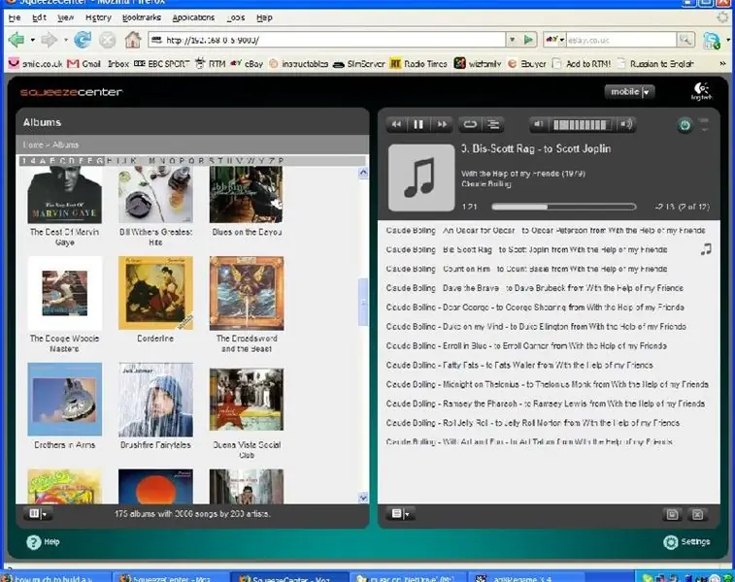Viewport: 735px width, 582px height.
Task: Go back to previous track
Action: (x=396, y=124)
